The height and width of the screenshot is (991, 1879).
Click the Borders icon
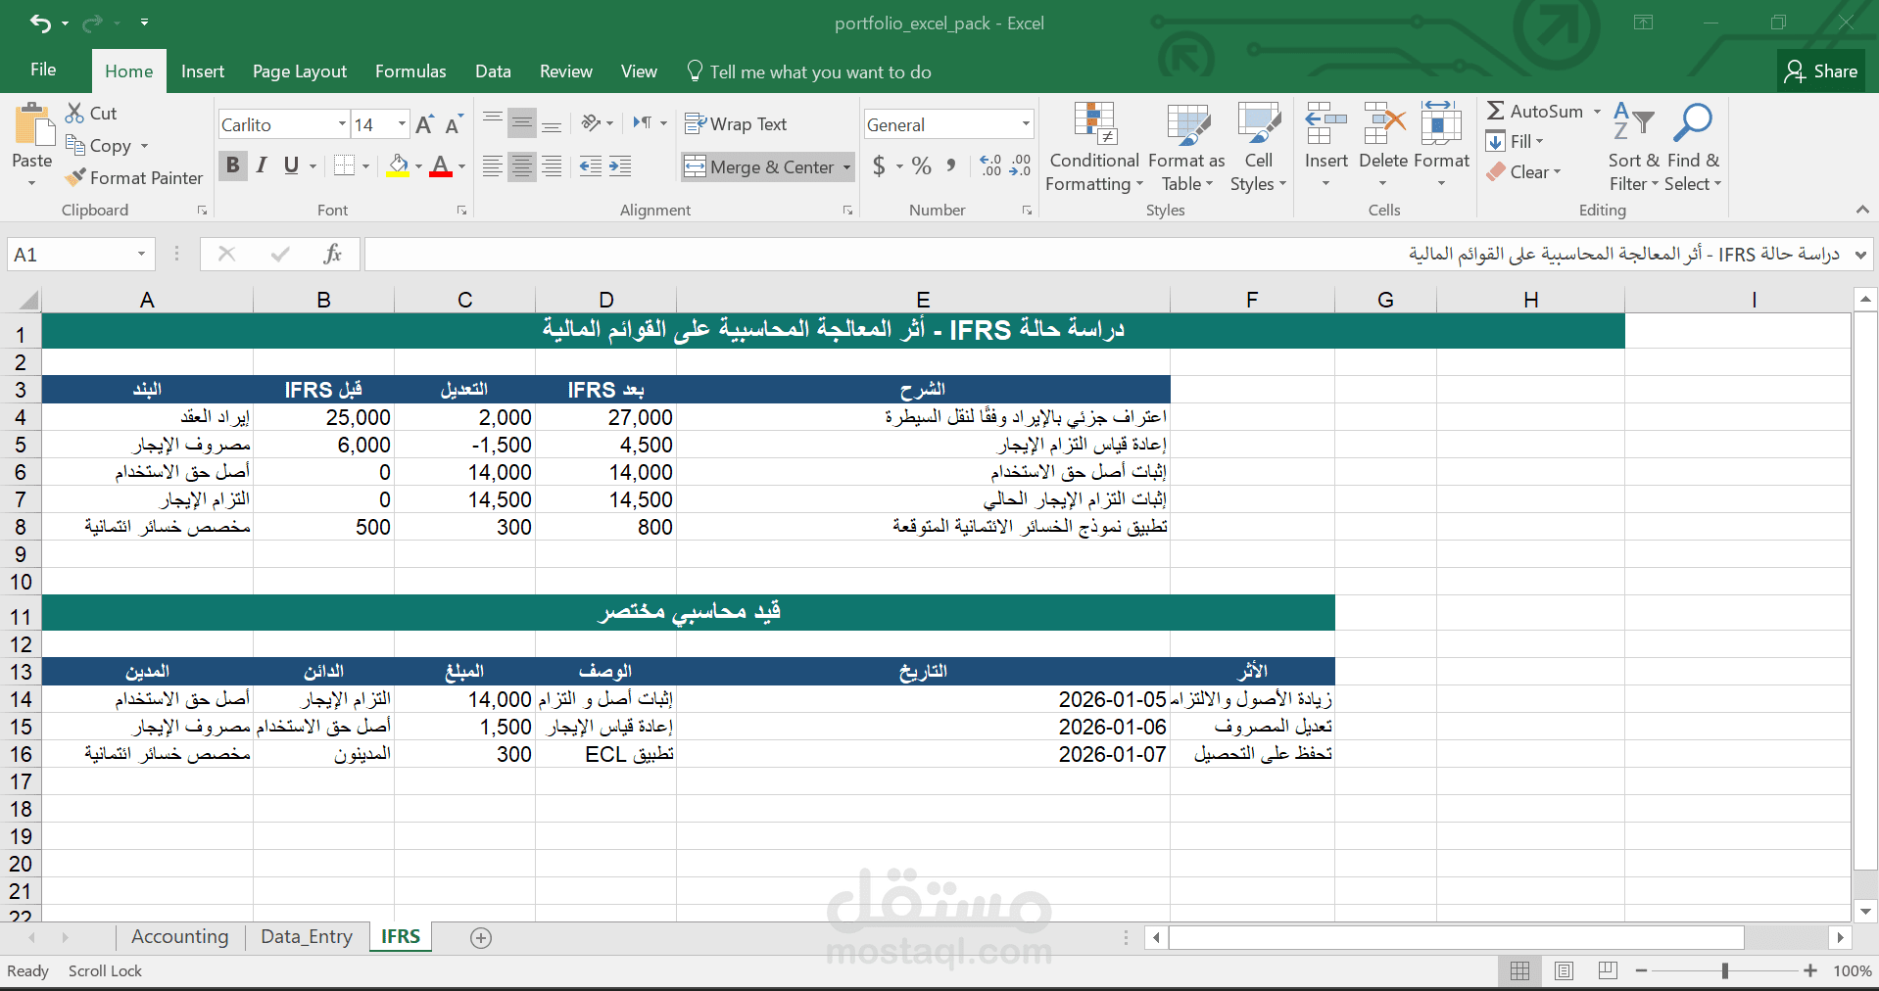coord(344,165)
